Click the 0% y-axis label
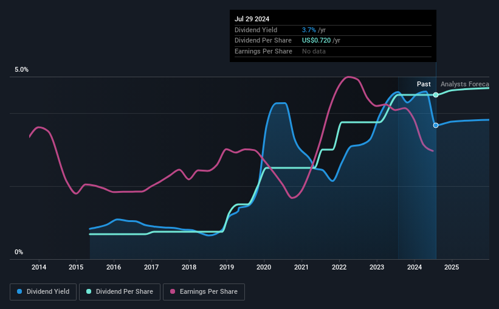 click(19, 252)
